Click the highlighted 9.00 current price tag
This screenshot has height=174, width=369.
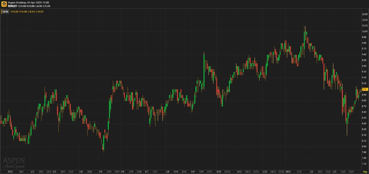[365, 89]
